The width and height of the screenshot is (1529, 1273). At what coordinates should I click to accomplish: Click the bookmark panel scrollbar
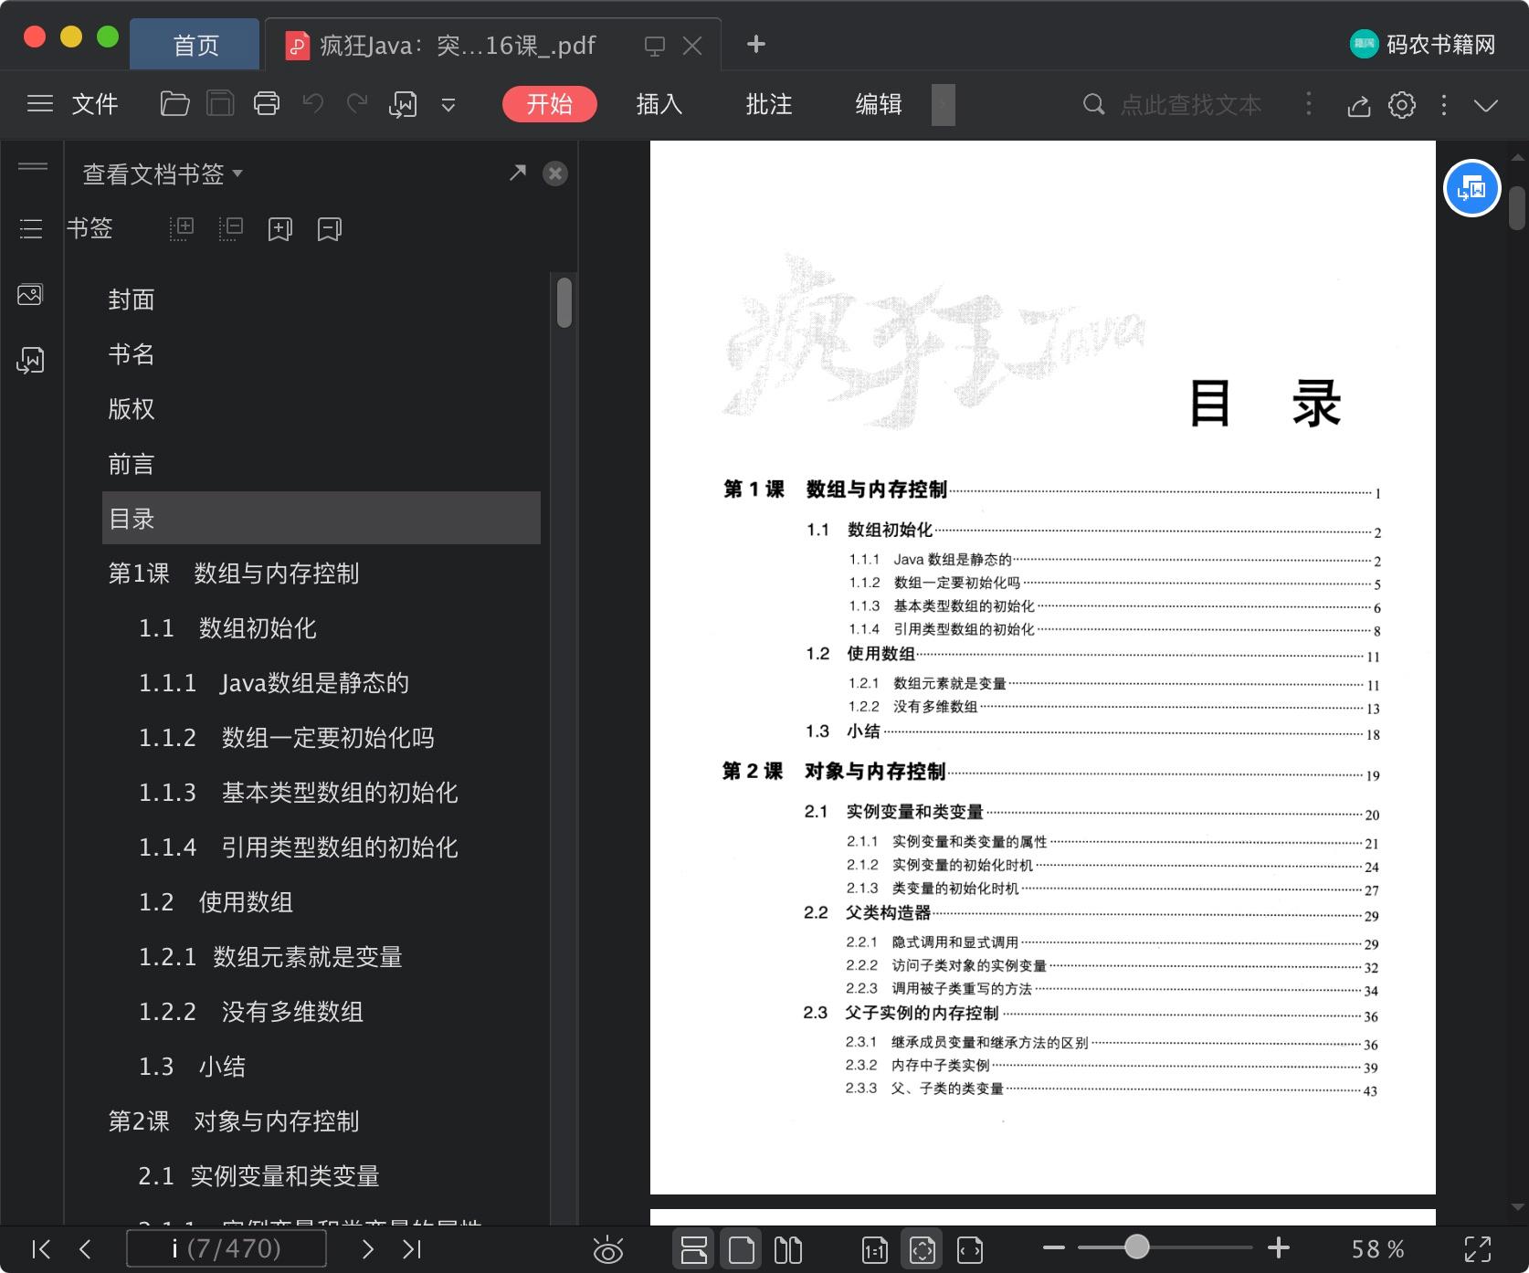(x=564, y=302)
